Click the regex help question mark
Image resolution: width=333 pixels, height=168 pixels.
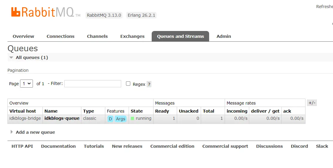click(149, 84)
